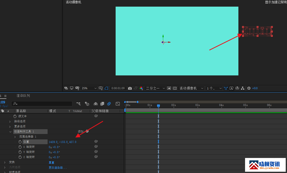Click 重置 link for 变换
The height and width of the screenshot is (173, 287).
pyautogui.click(x=51, y=163)
